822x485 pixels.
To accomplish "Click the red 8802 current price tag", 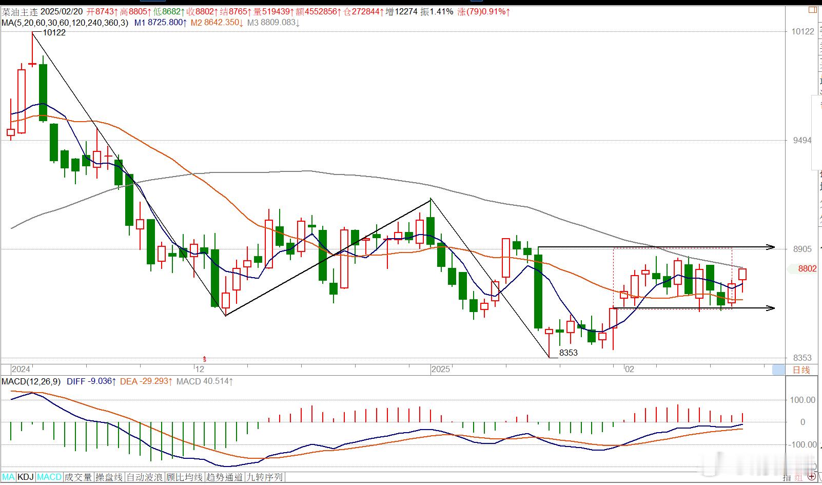I will pos(807,268).
